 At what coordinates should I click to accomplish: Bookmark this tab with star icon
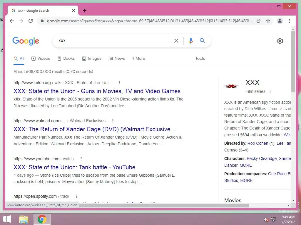point(268,21)
